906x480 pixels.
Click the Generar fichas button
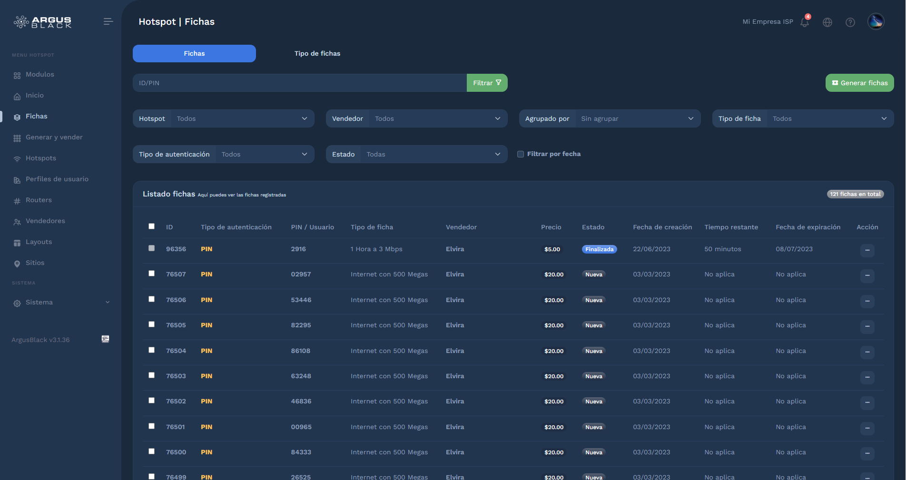859,83
